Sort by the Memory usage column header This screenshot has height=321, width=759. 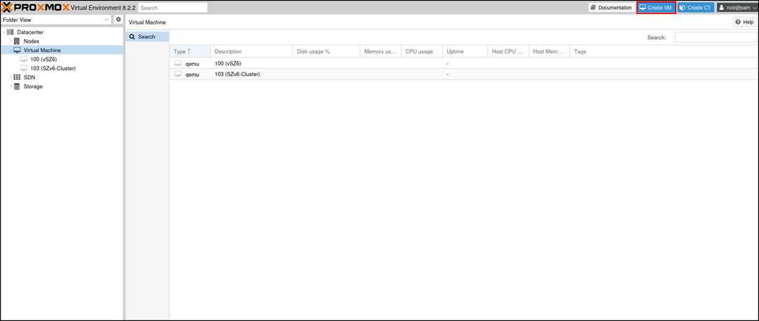click(381, 52)
